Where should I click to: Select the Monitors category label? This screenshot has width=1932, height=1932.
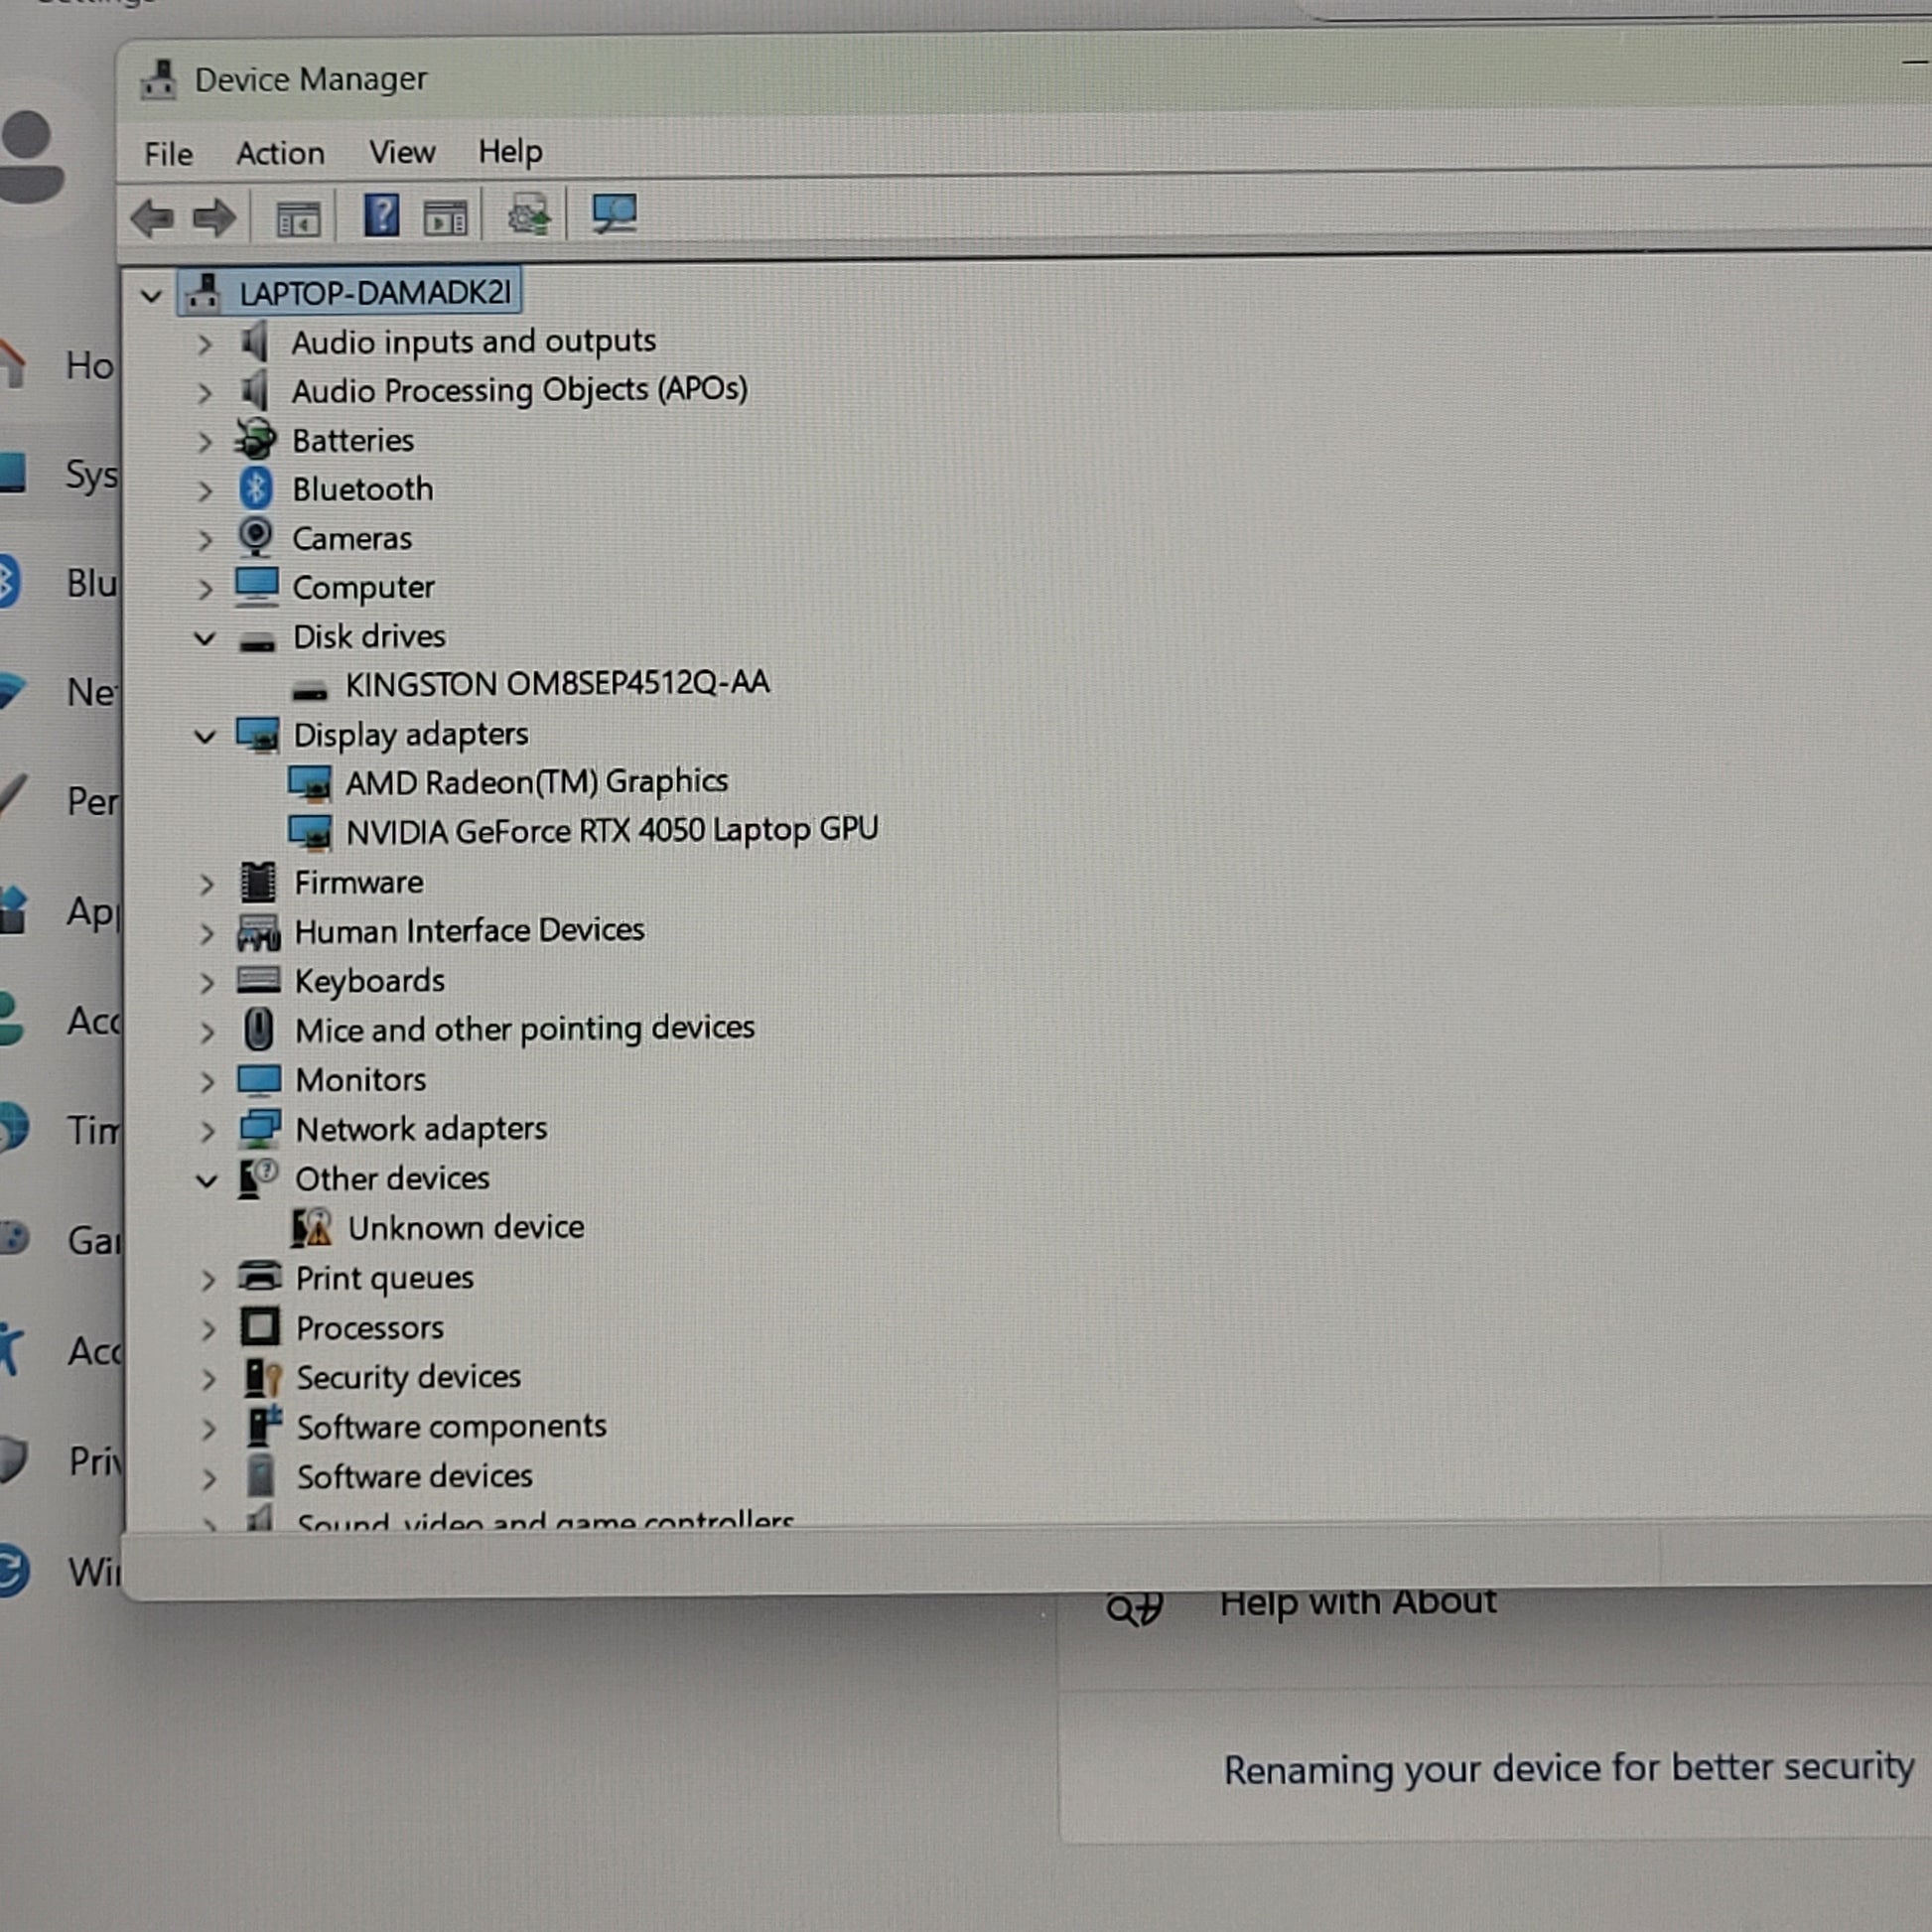[x=361, y=1080]
